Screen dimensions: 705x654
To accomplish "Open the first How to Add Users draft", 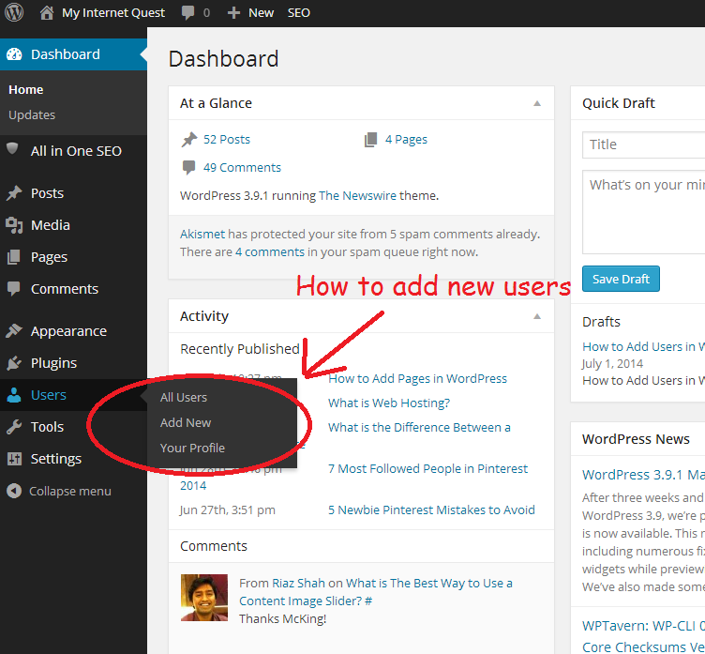I will 643,346.
